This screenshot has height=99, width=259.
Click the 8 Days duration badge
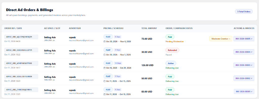tap(117, 37)
